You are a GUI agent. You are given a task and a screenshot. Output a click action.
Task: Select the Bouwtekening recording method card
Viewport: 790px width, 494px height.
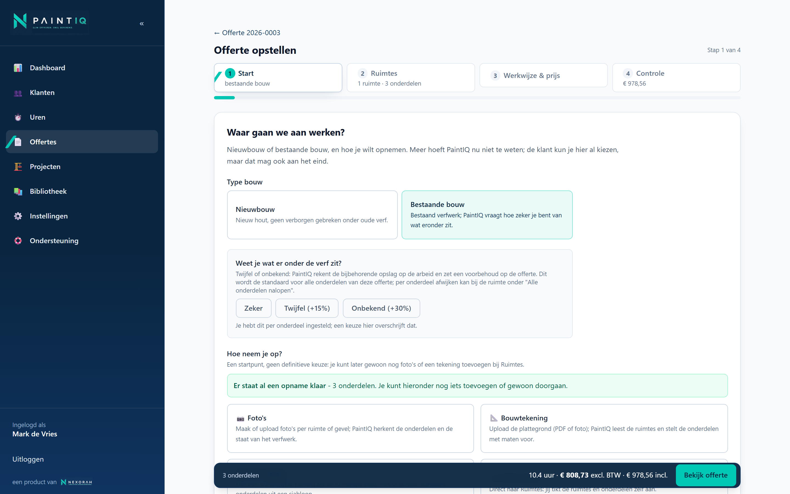point(604,428)
